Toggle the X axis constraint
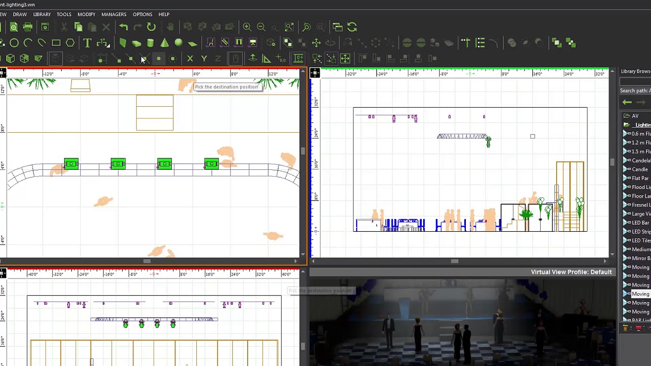Image resolution: width=651 pixels, height=366 pixels. point(190,58)
